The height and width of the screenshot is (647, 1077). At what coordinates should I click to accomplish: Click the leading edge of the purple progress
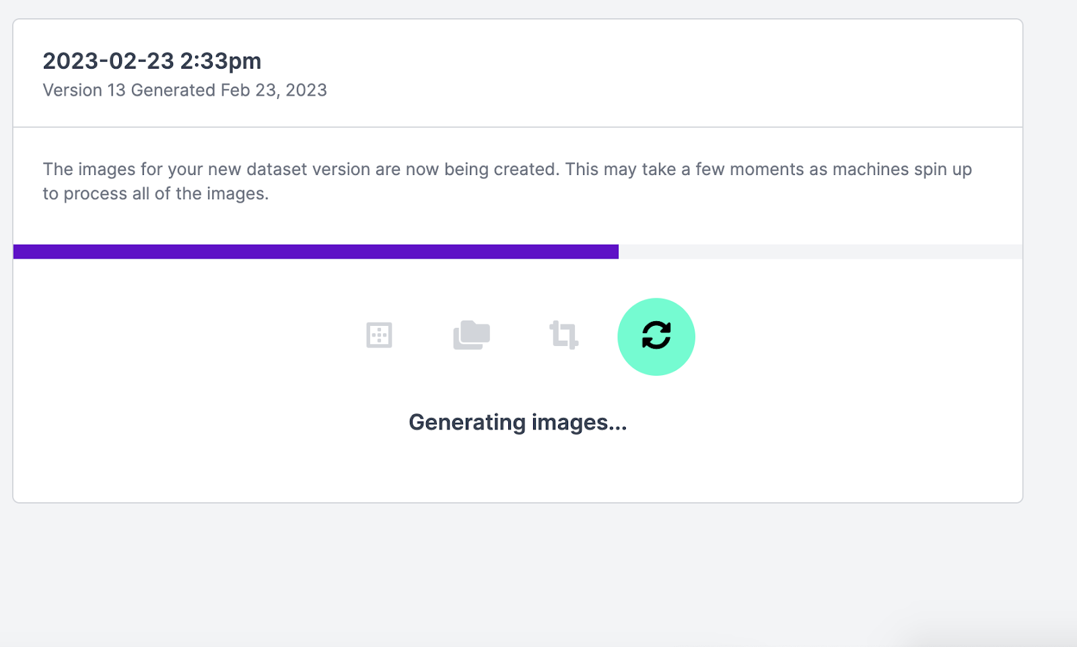[x=616, y=252]
